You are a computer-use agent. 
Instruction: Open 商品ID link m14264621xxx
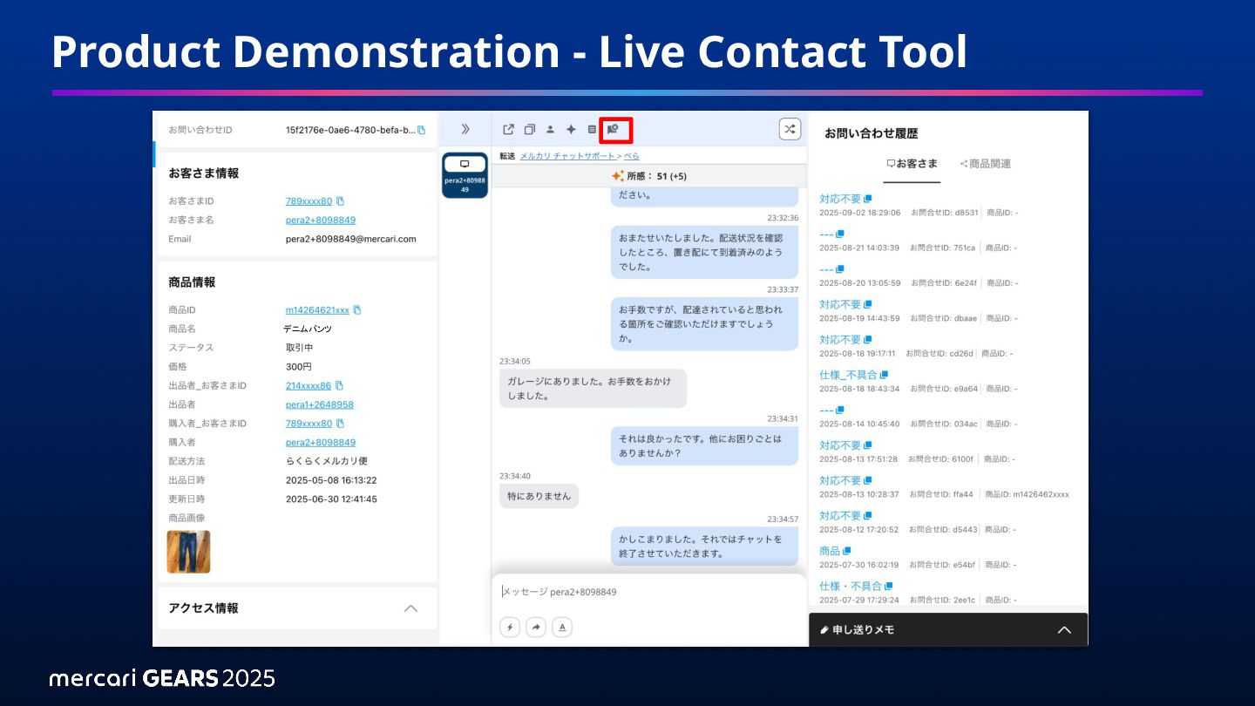[317, 310]
